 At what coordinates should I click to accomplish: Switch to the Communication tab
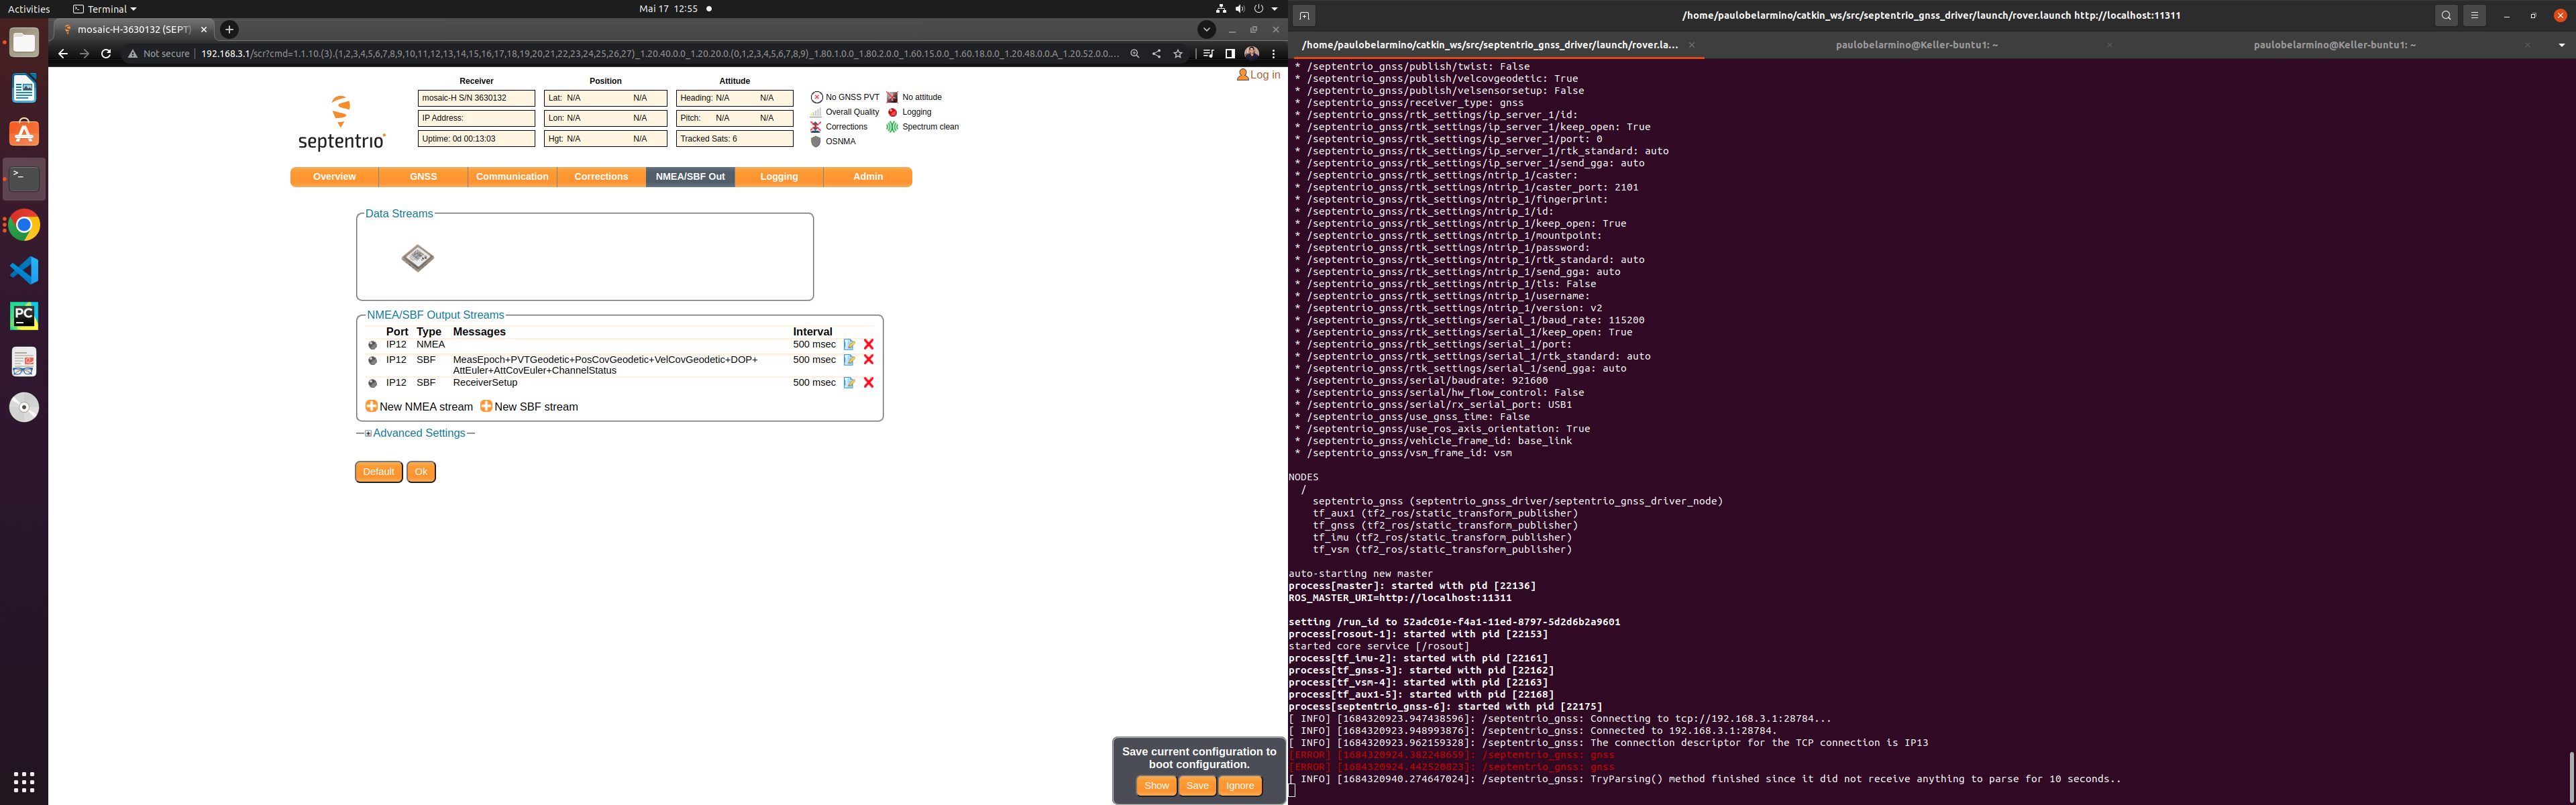tap(511, 176)
